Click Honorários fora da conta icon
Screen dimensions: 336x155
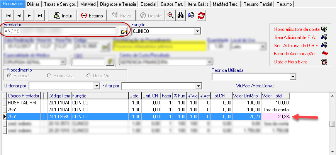[x=324, y=29]
